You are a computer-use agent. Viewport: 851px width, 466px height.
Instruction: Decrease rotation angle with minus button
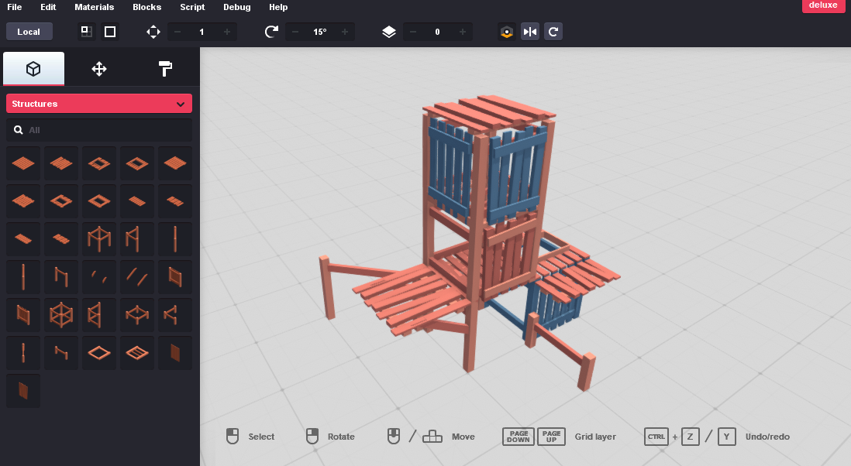(x=295, y=32)
